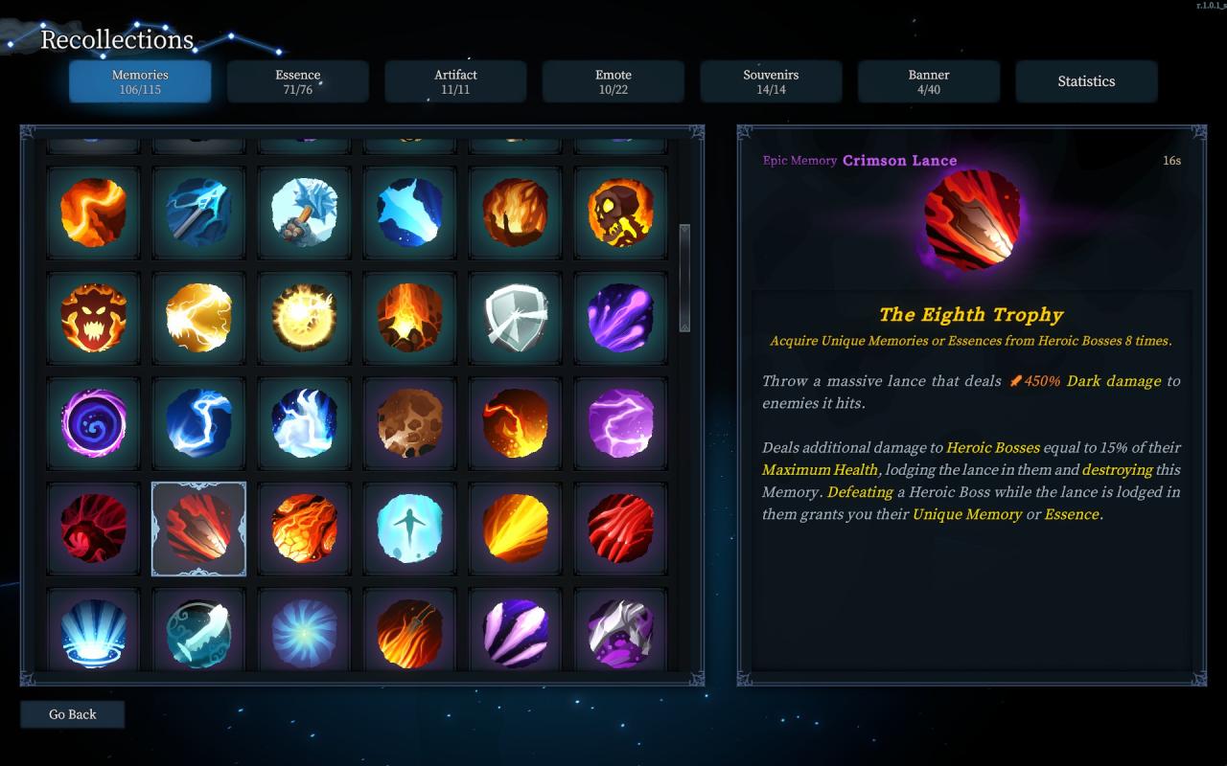Screen dimensions: 1227x766
Task: Select the blue trident memory icon
Action: 198,213
